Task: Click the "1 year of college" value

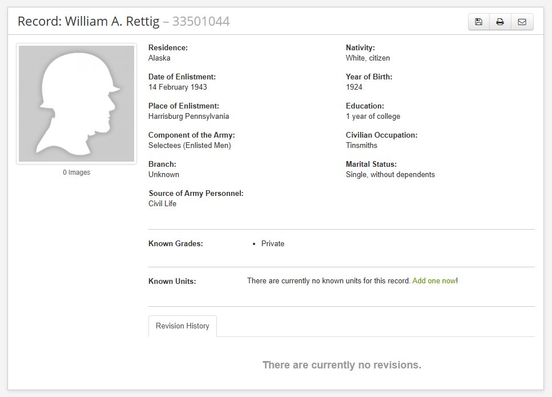Action: [373, 117]
